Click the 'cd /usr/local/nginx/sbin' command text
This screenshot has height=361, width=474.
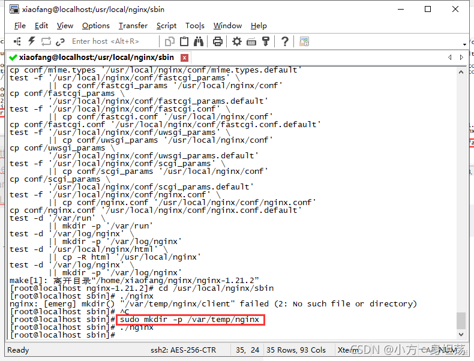click(216, 288)
